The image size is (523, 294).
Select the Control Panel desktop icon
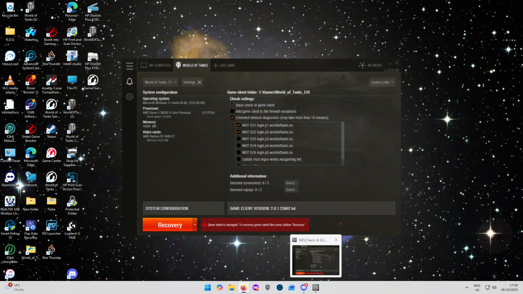coord(10,155)
